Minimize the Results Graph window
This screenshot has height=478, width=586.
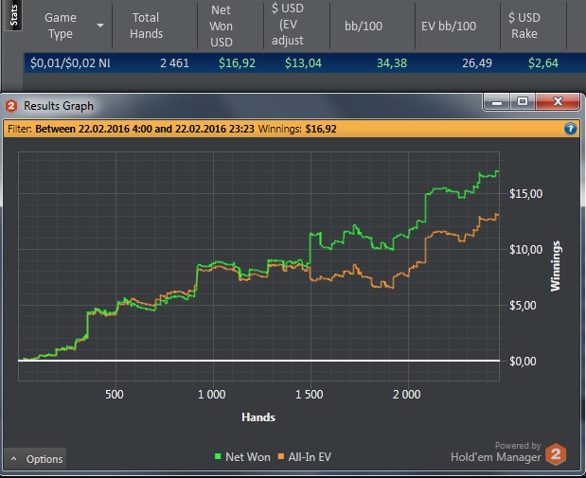pyautogui.click(x=497, y=102)
